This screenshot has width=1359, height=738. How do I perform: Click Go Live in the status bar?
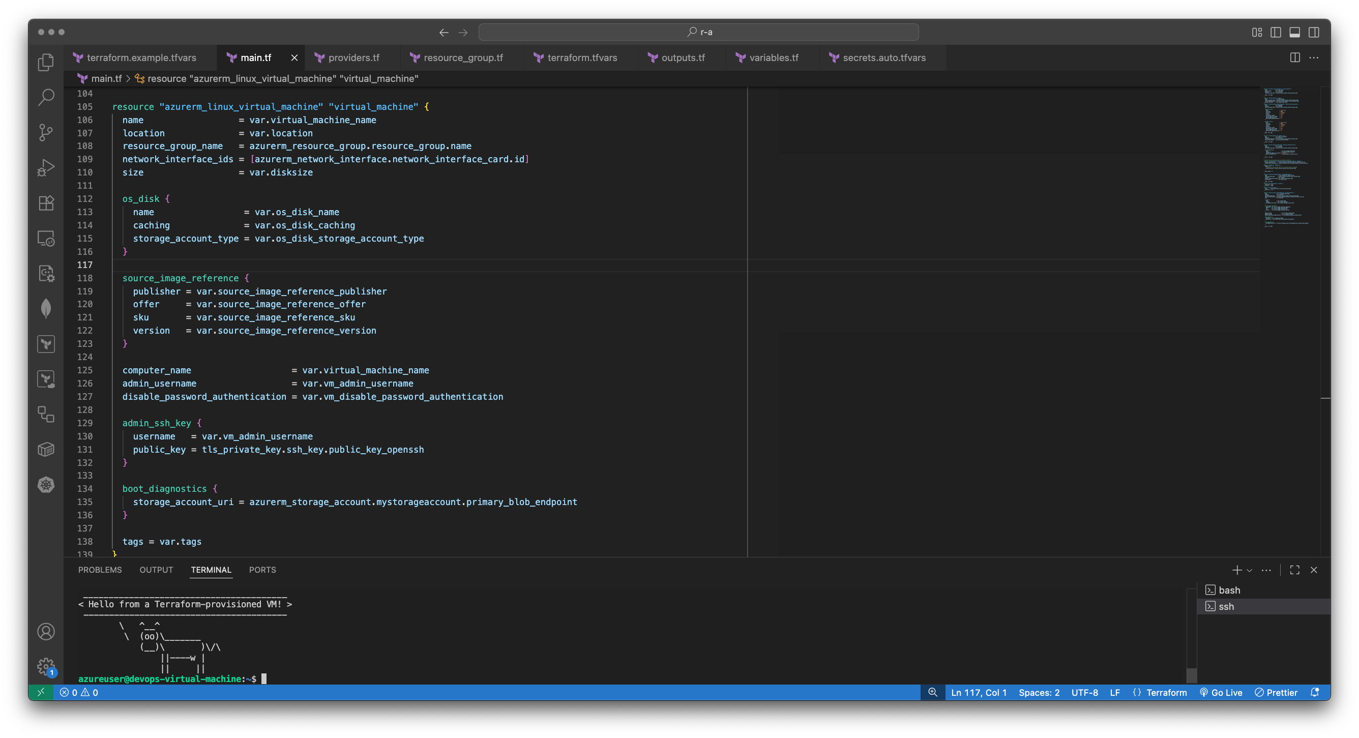point(1222,692)
